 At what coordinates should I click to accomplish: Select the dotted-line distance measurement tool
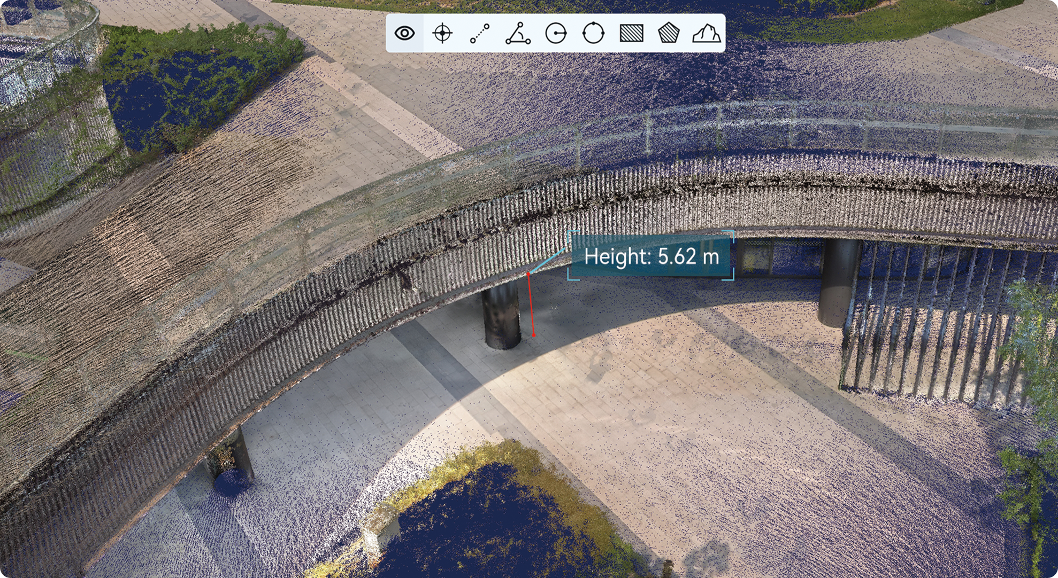click(480, 33)
